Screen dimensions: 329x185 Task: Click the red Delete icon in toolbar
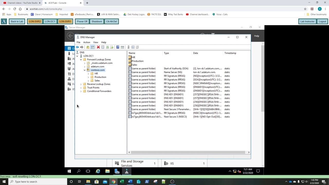coord(98,47)
